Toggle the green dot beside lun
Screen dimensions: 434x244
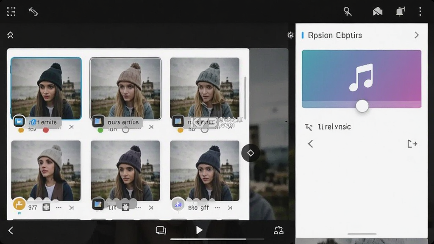[100, 130]
